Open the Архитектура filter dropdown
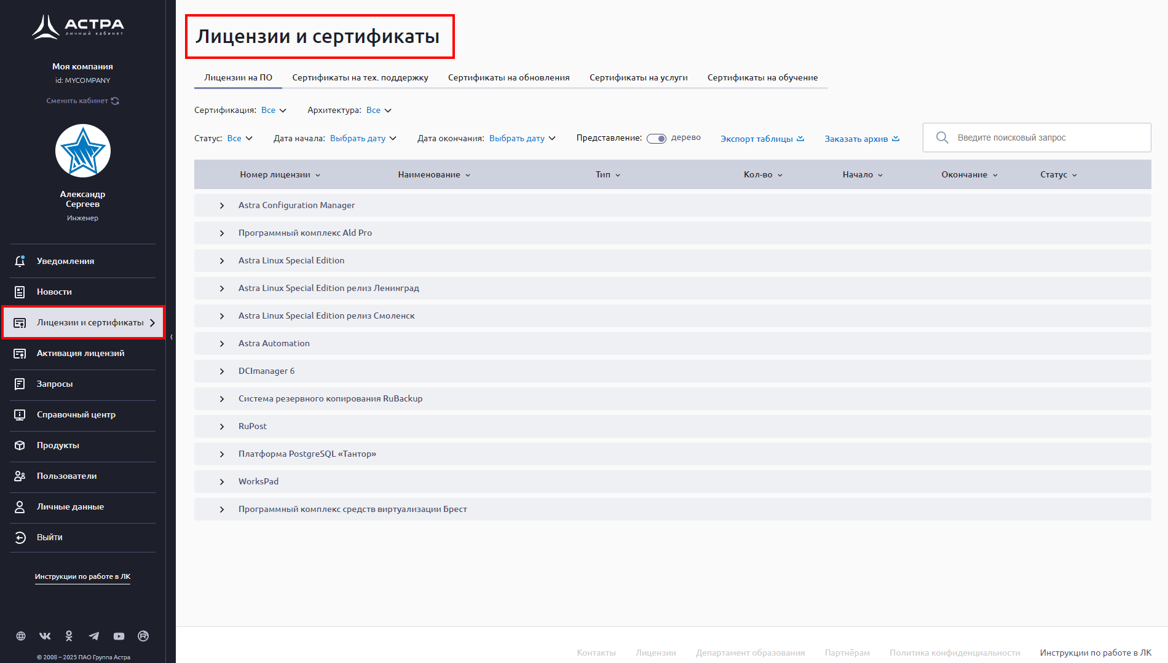This screenshot has width=1168, height=663. click(379, 110)
